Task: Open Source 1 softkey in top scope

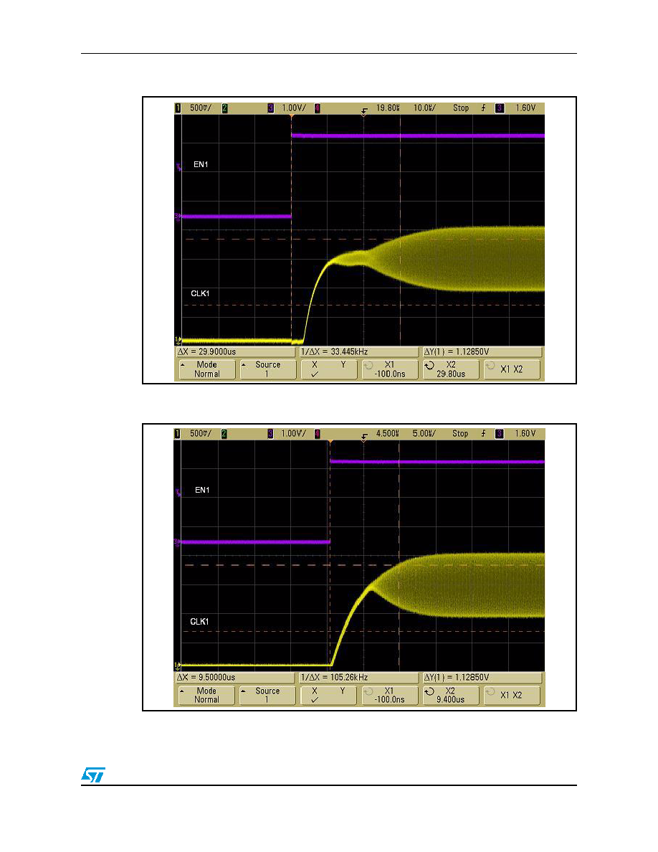Action: 267,369
